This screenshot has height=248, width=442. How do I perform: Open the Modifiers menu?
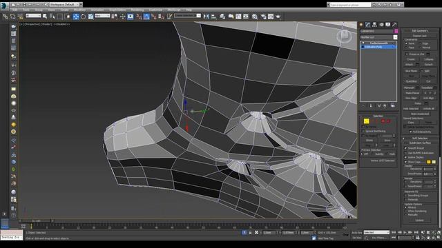pos(79,10)
